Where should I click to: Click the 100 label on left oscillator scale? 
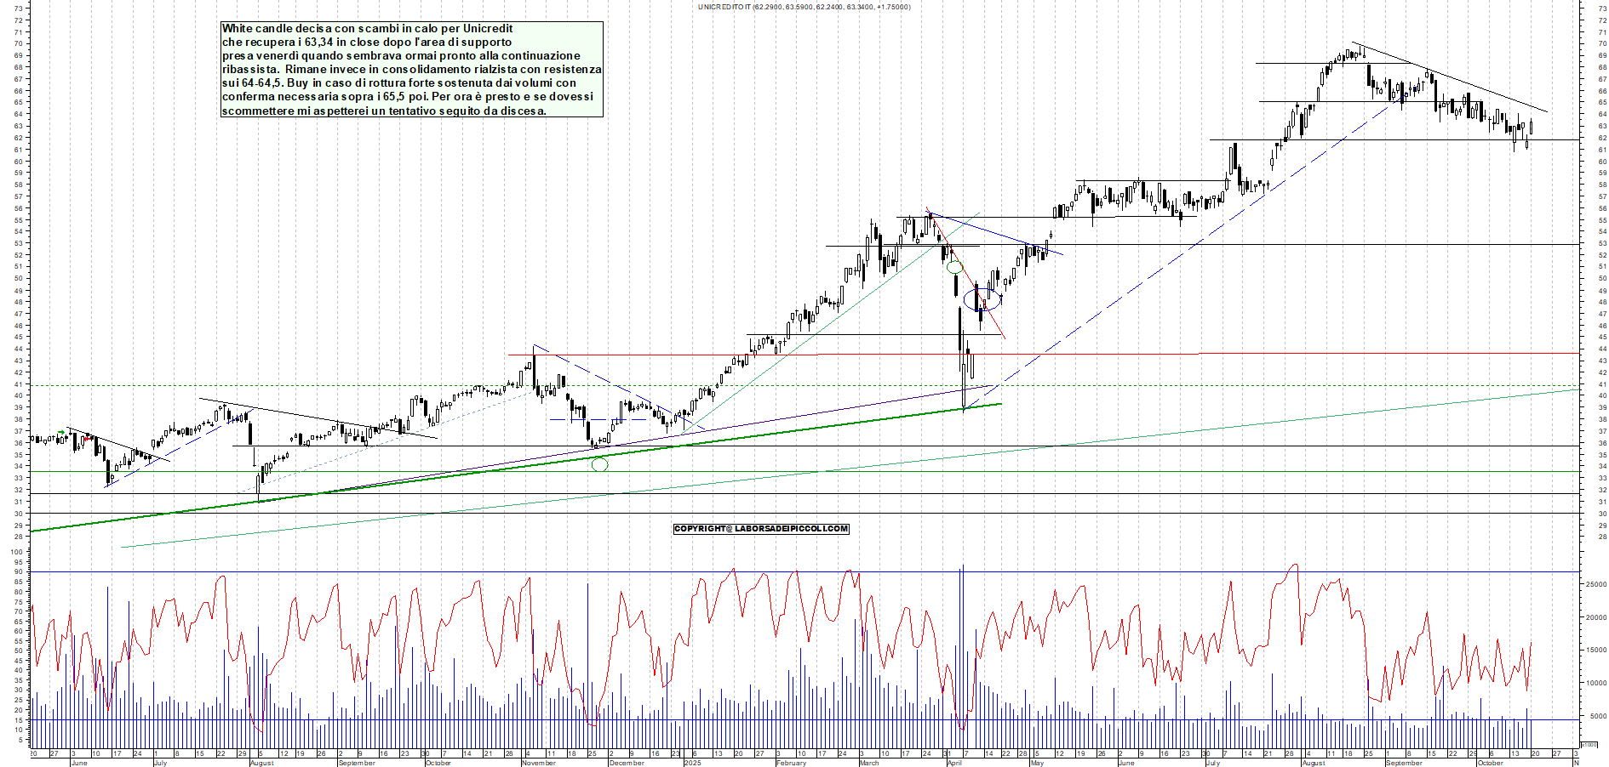click(x=16, y=552)
